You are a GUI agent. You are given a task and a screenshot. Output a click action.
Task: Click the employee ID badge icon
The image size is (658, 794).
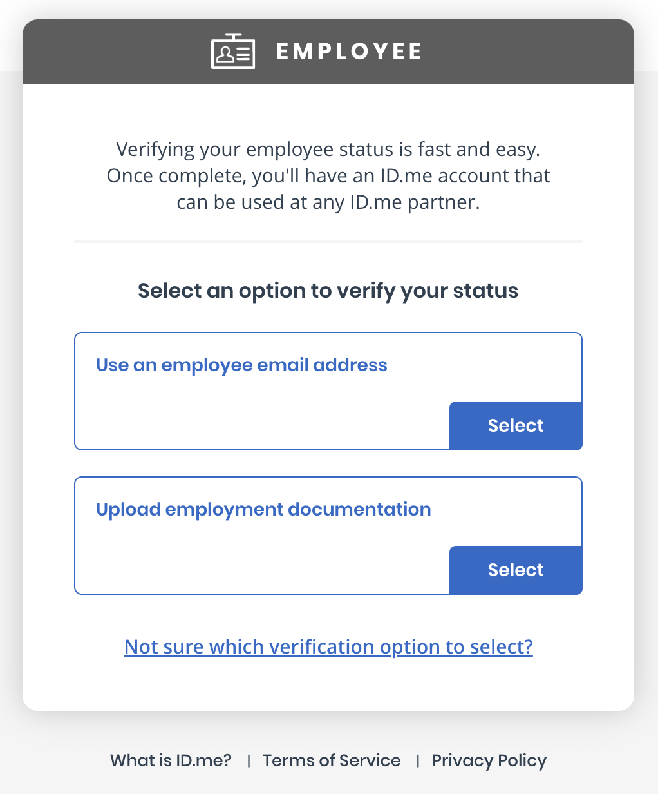click(x=232, y=51)
